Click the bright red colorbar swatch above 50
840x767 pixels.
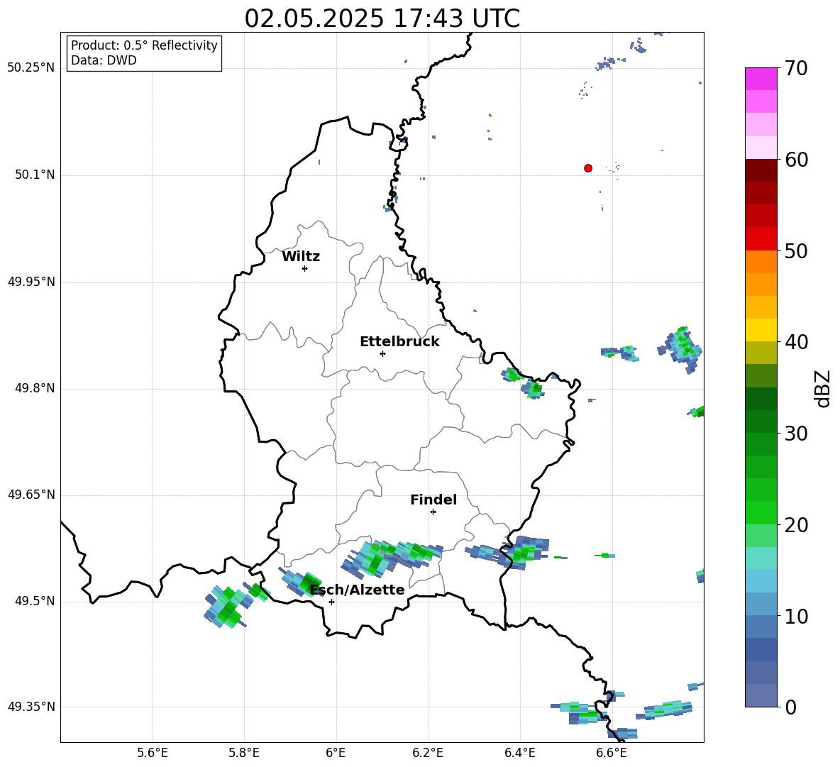click(761, 239)
